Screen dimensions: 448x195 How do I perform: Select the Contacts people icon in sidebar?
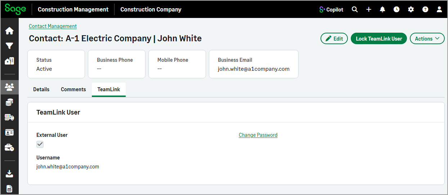(9, 87)
